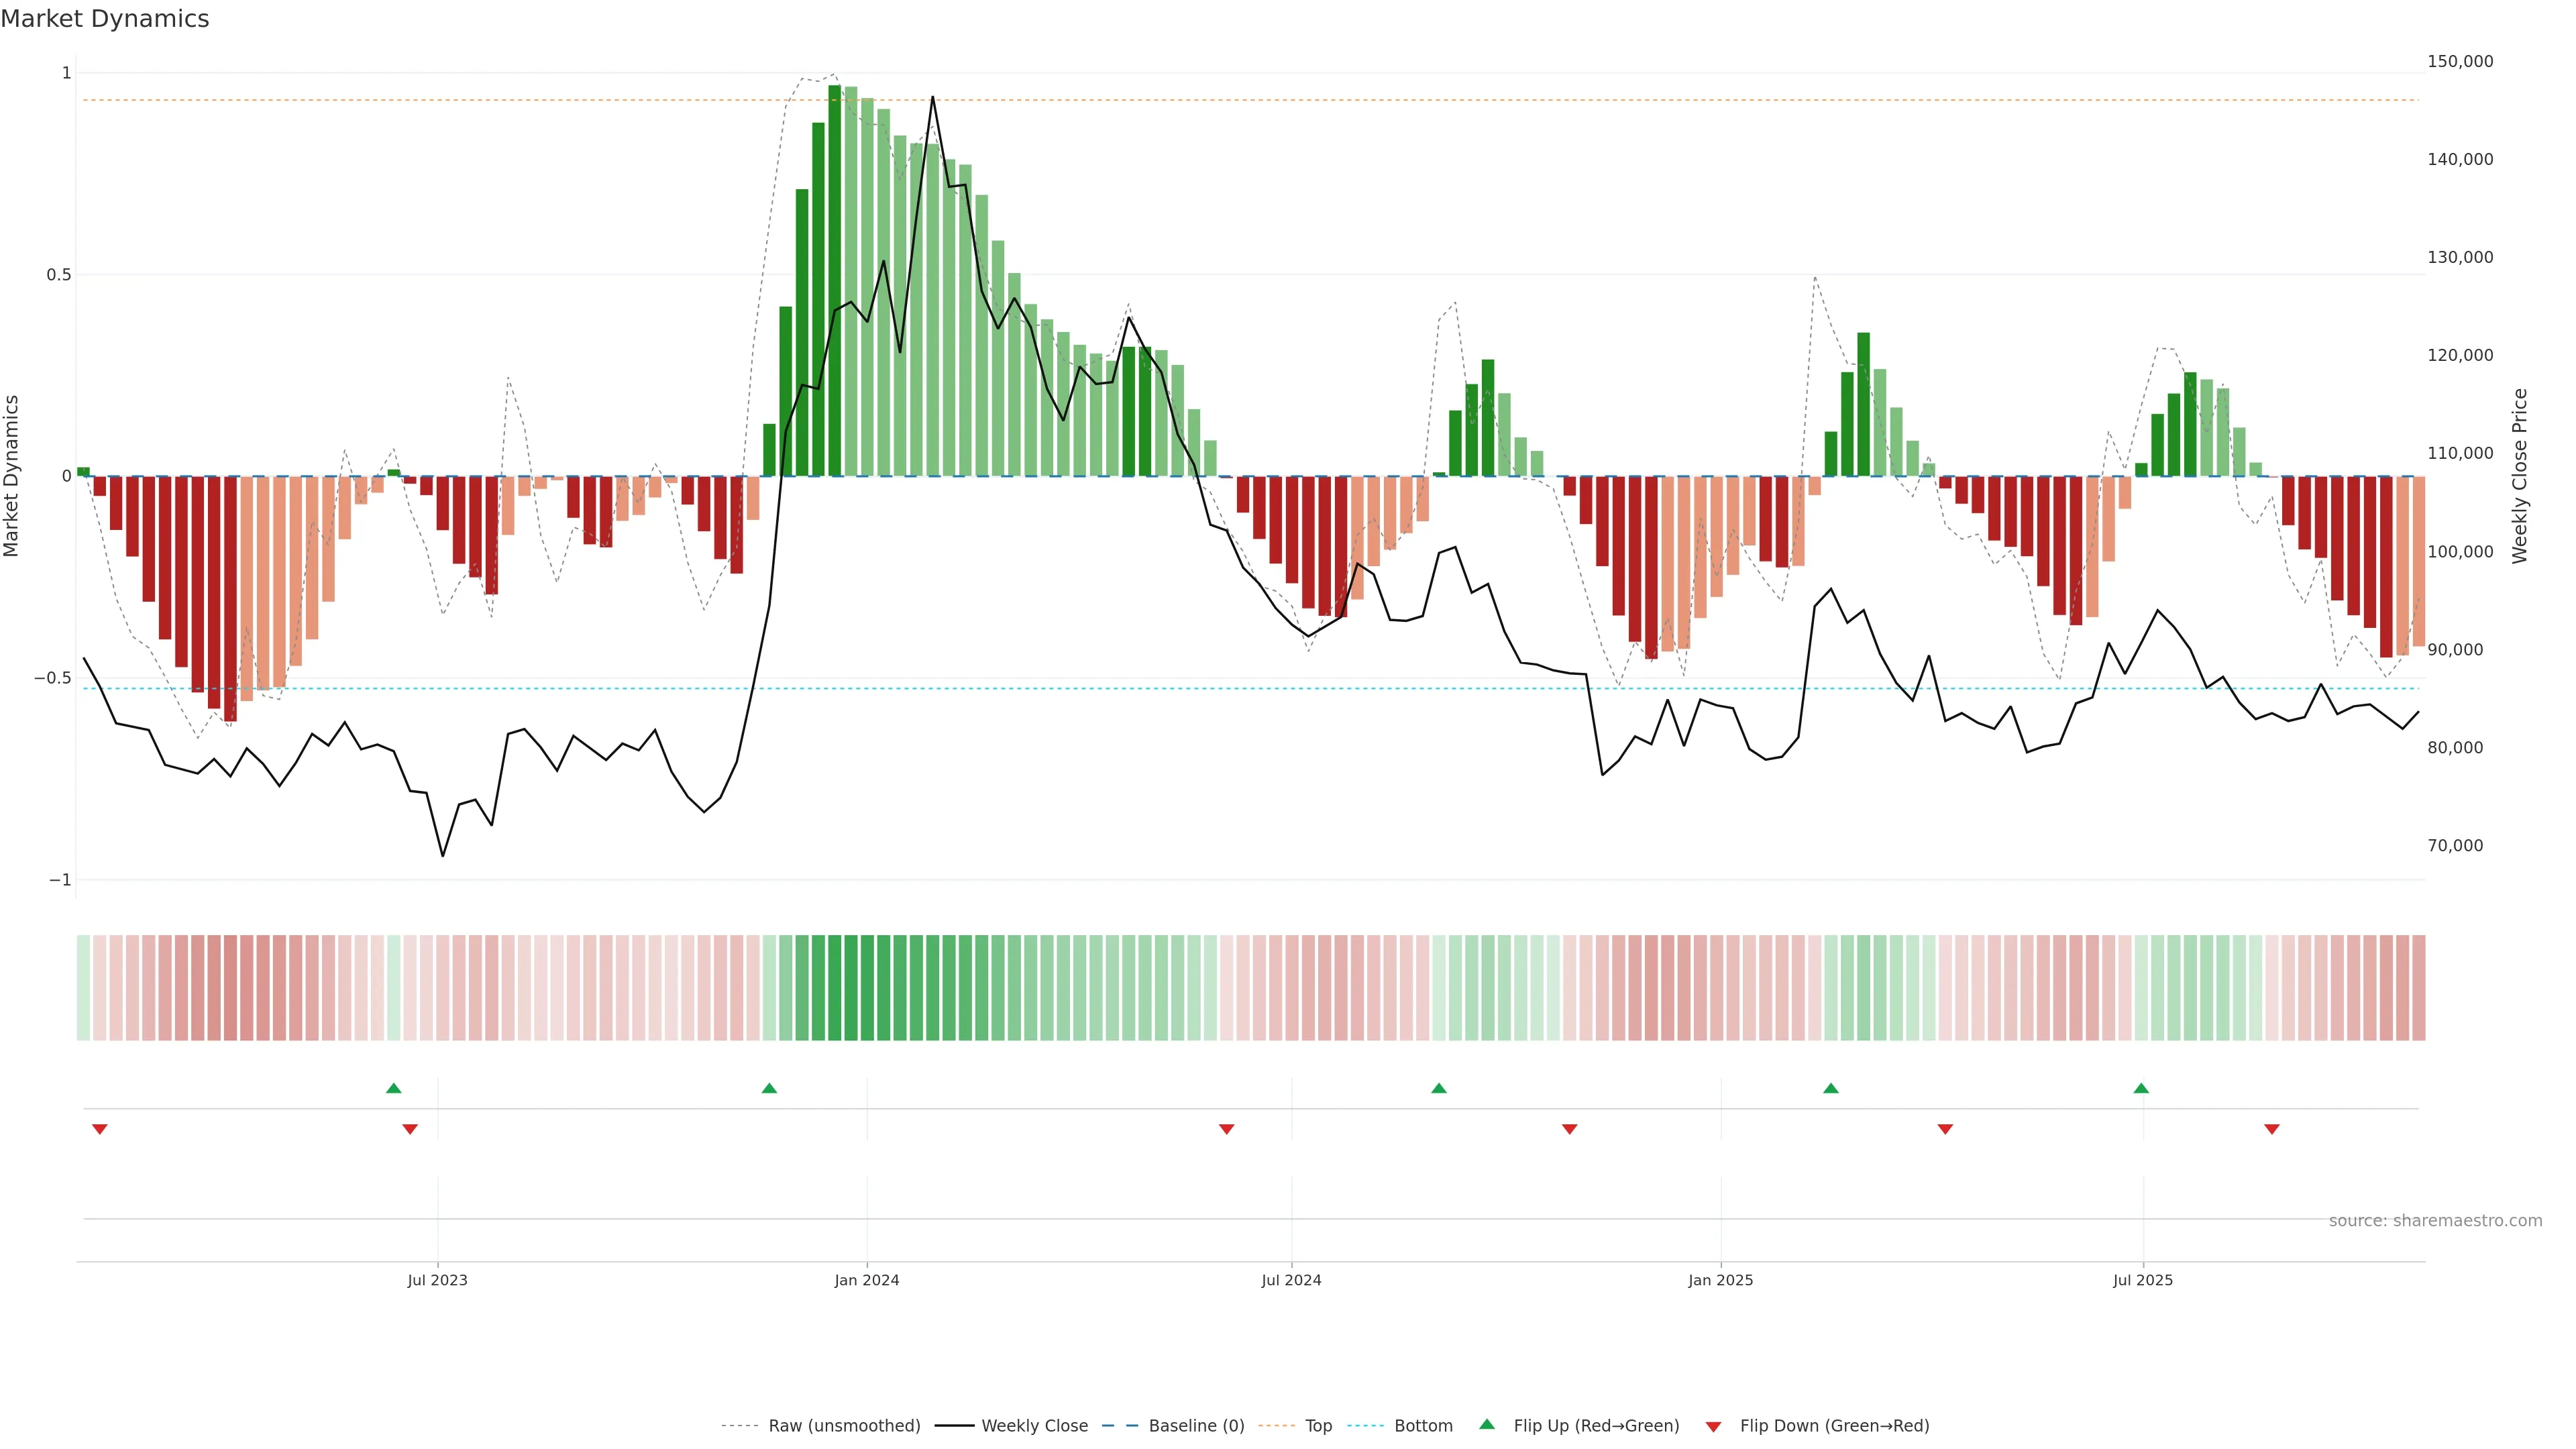The image size is (2576, 1449).
Task: Click the Weekly Close Price axis title
Action: point(2520,476)
